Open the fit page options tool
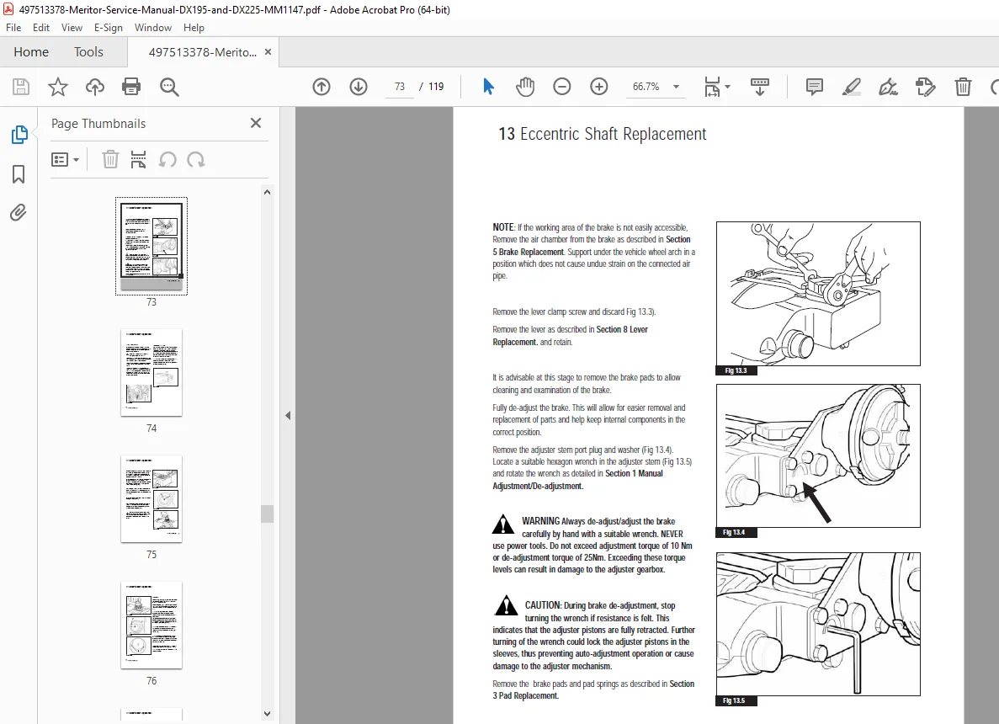This screenshot has width=999, height=724. click(x=712, y=87)
